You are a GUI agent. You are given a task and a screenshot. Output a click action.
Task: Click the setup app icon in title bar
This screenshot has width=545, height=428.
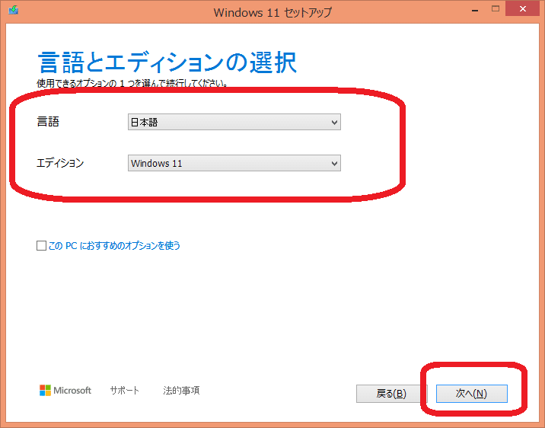14,10
